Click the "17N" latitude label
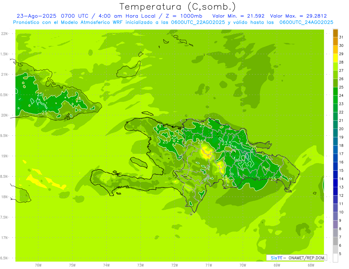Screen dimensions: 349x269 point(4,238)
